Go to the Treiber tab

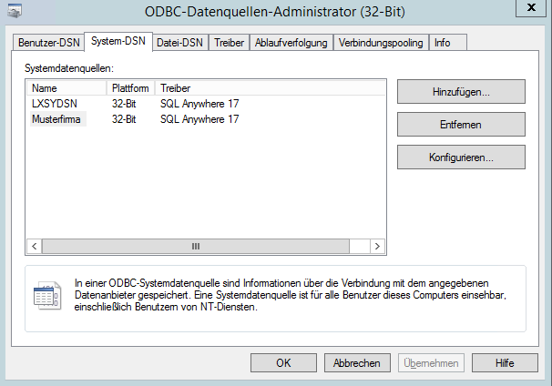coord(229,43)
